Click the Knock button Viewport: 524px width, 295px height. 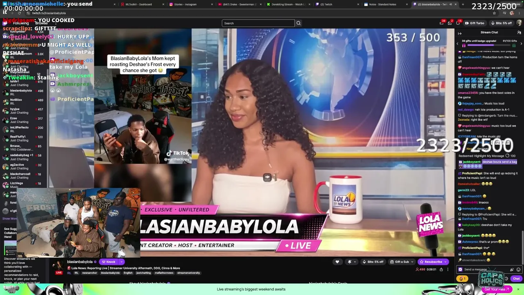coord(109,262)
